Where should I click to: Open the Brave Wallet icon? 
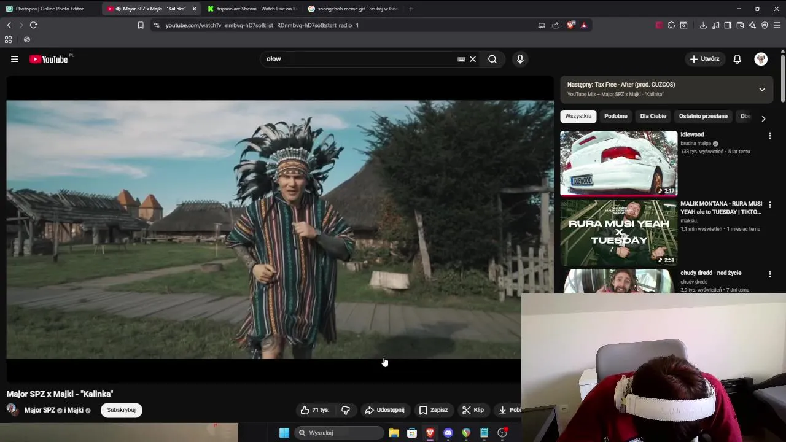coord(740,25)
